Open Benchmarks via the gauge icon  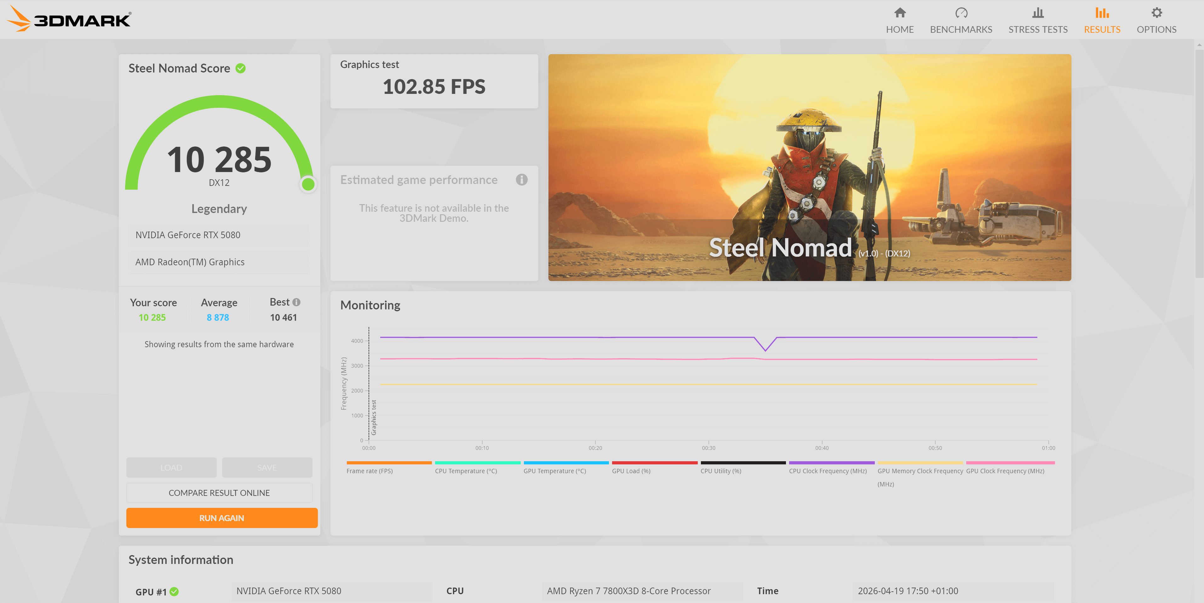(x=960, y=13)
